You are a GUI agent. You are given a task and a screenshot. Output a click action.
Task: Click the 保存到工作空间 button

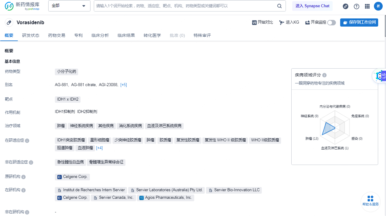(x=359, y=22)
